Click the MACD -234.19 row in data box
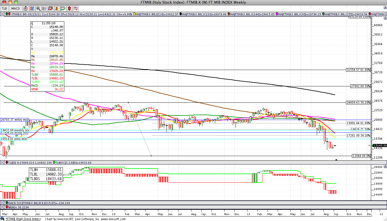Viewport: 387px width, 221px height. click(x=47, y=86)
